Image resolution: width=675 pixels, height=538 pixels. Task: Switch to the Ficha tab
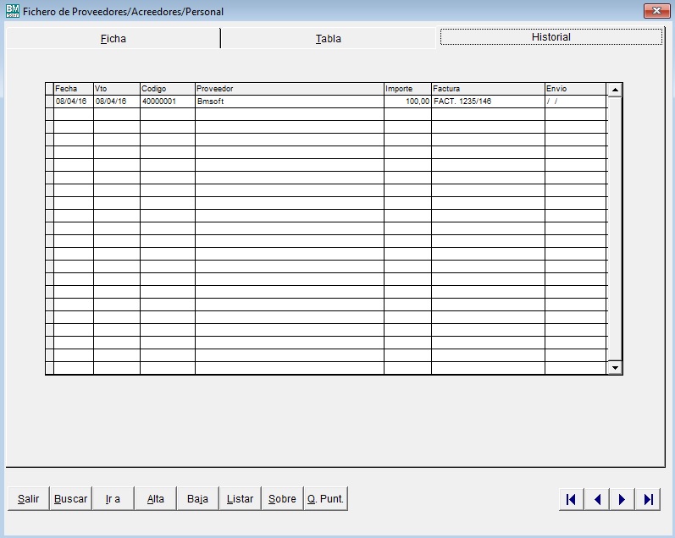pos(113,38)
